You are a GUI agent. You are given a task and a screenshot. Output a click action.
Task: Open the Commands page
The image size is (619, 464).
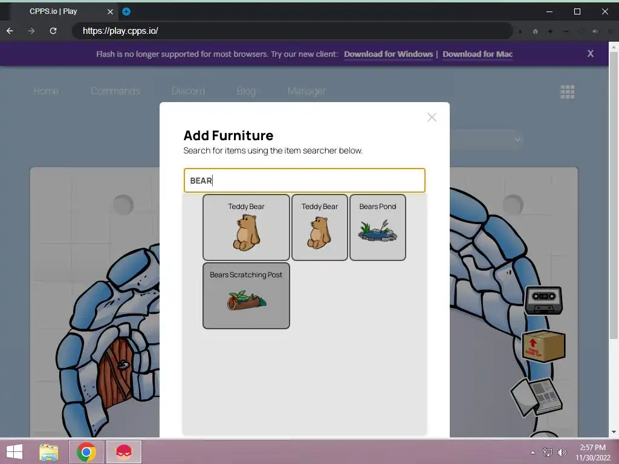point(115,91)
